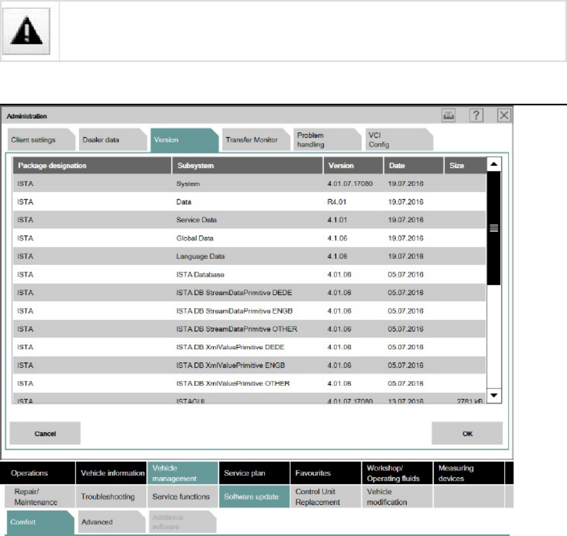Select the Service Data row
This screenshot has width=567, height=536.
click(249, 220)
